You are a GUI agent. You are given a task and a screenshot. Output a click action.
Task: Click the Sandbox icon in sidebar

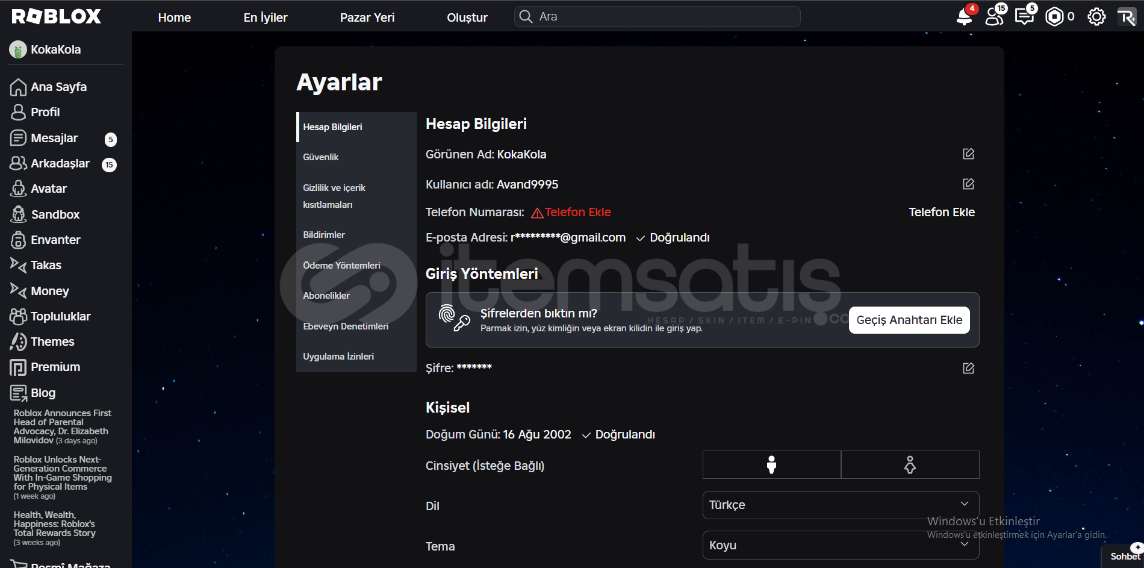tap(19, 214)
